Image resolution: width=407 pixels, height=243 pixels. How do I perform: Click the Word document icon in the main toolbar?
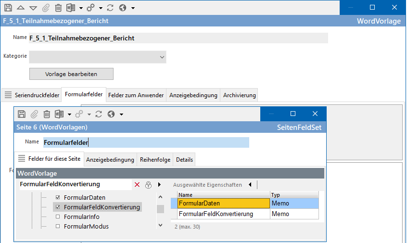pos(71,8)
